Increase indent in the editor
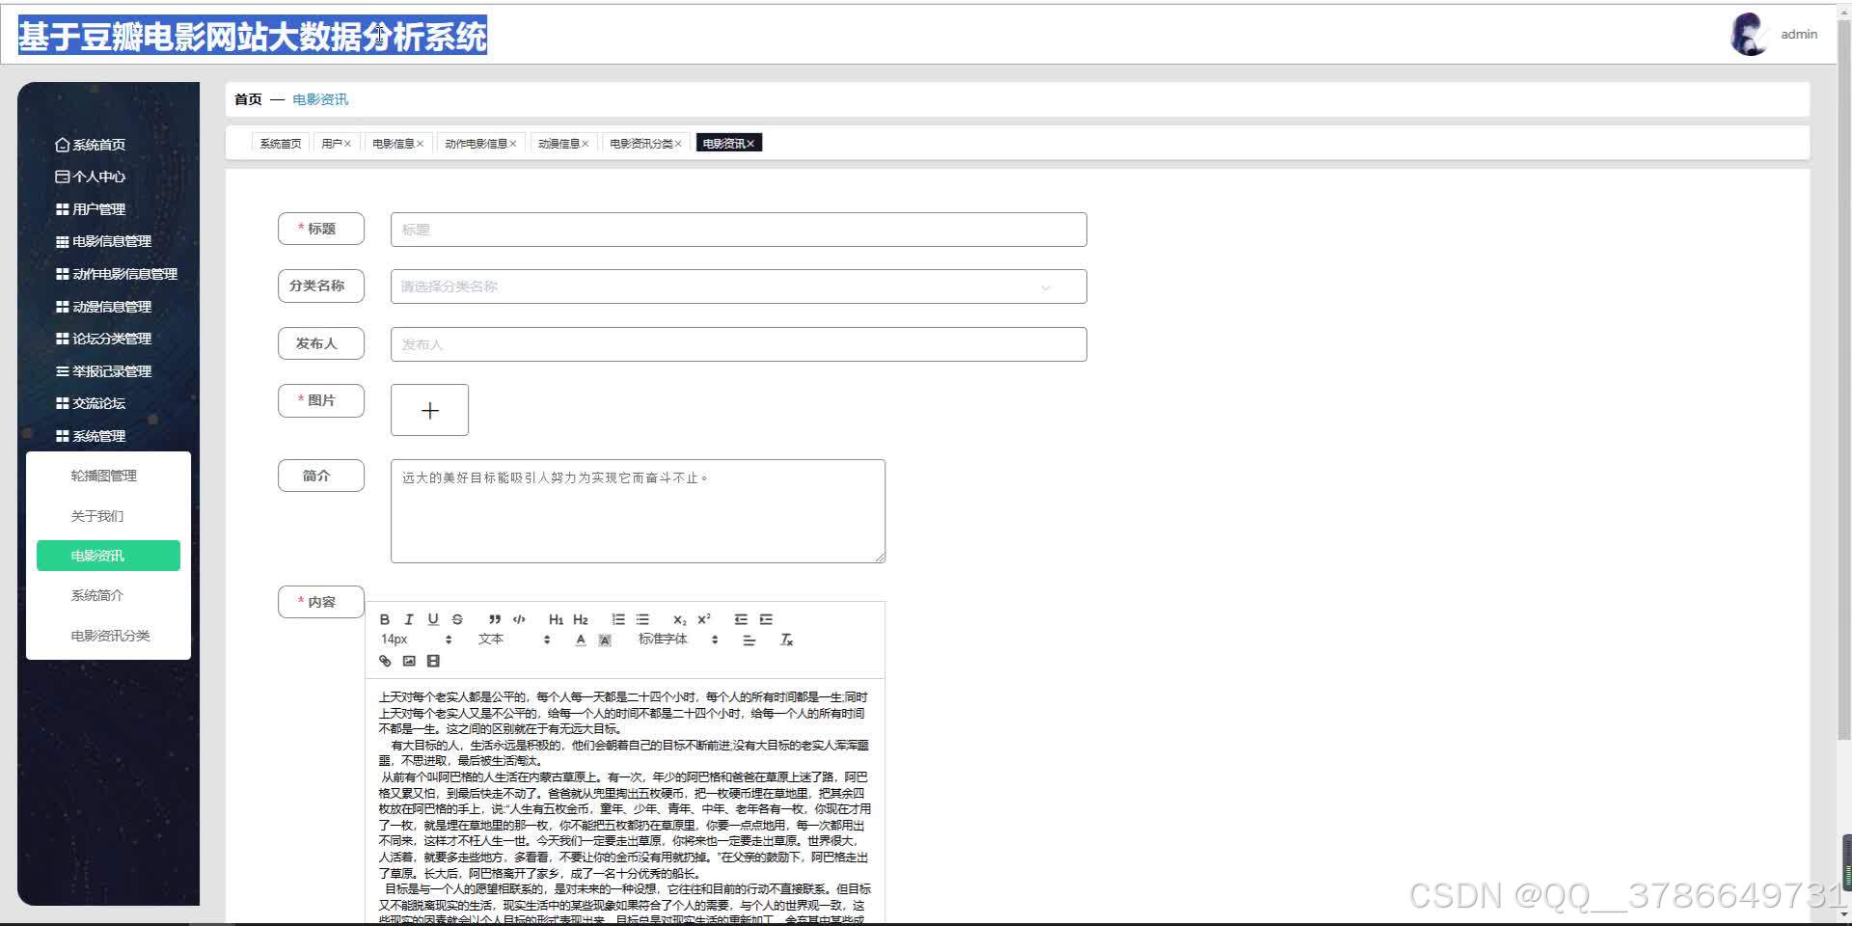Image resolution: width=1852 pixels, height=926 pixels. (x=766, y=619)
